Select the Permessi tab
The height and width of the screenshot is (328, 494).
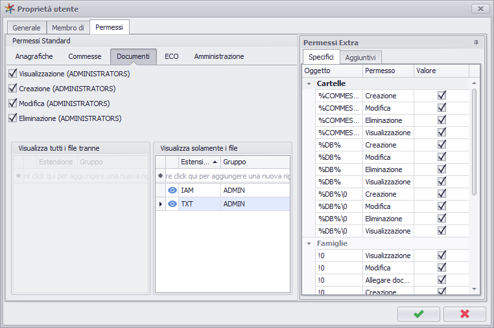click(110, 27)
